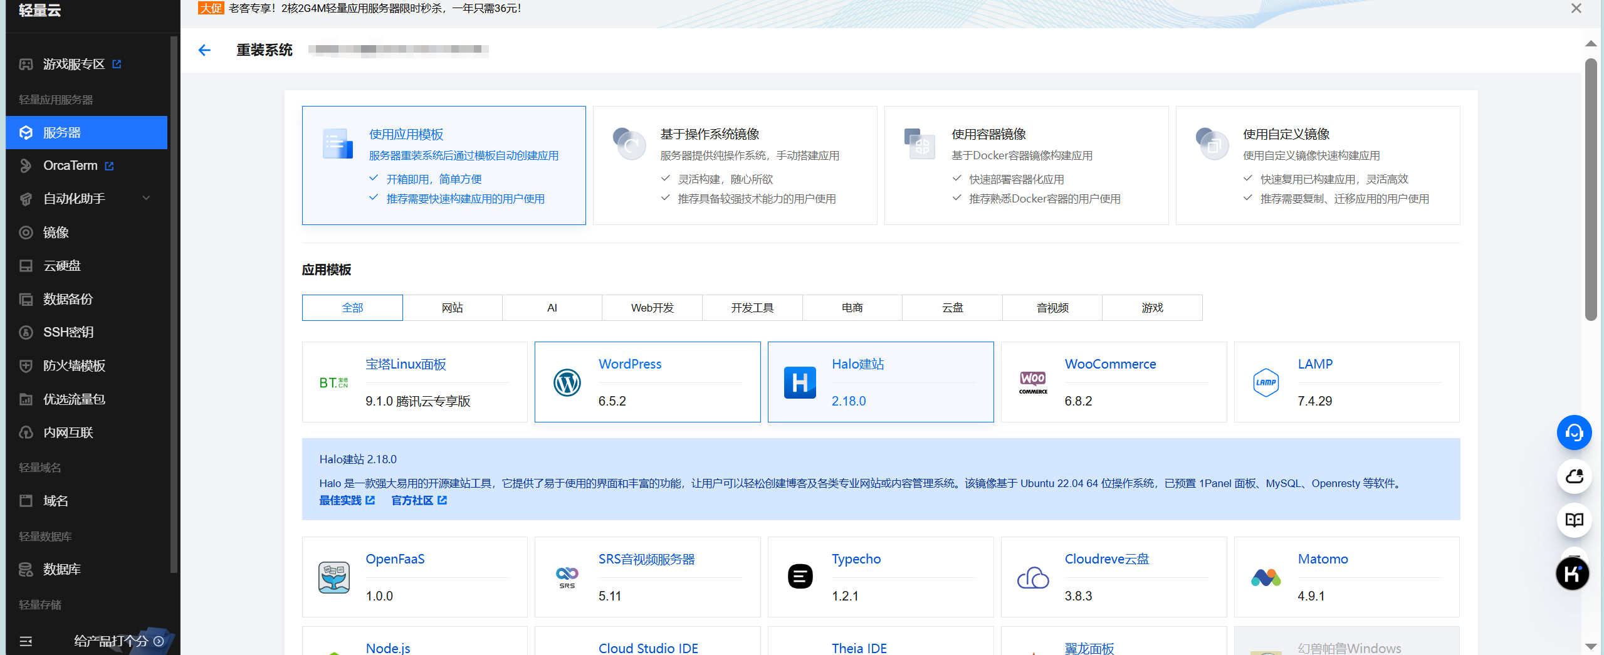Click the 云硬盘 disk icon in sidebar
1604x655 pixels.
tap(26, 266)
